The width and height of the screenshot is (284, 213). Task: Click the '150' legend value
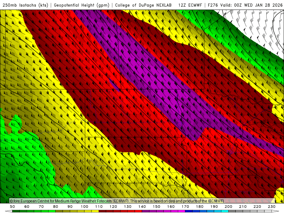[x=157, y=207]
